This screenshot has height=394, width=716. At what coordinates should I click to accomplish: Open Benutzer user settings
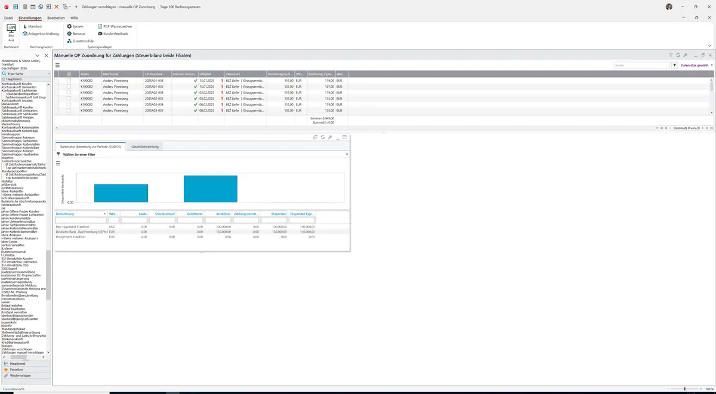[x=76, y=34]
